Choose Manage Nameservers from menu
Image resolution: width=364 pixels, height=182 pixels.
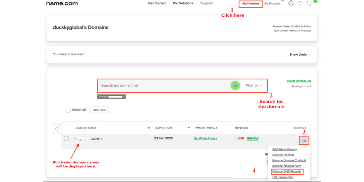[286, 166]
